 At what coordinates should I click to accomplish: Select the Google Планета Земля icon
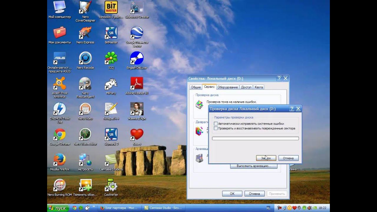click(x=137, y=37)
